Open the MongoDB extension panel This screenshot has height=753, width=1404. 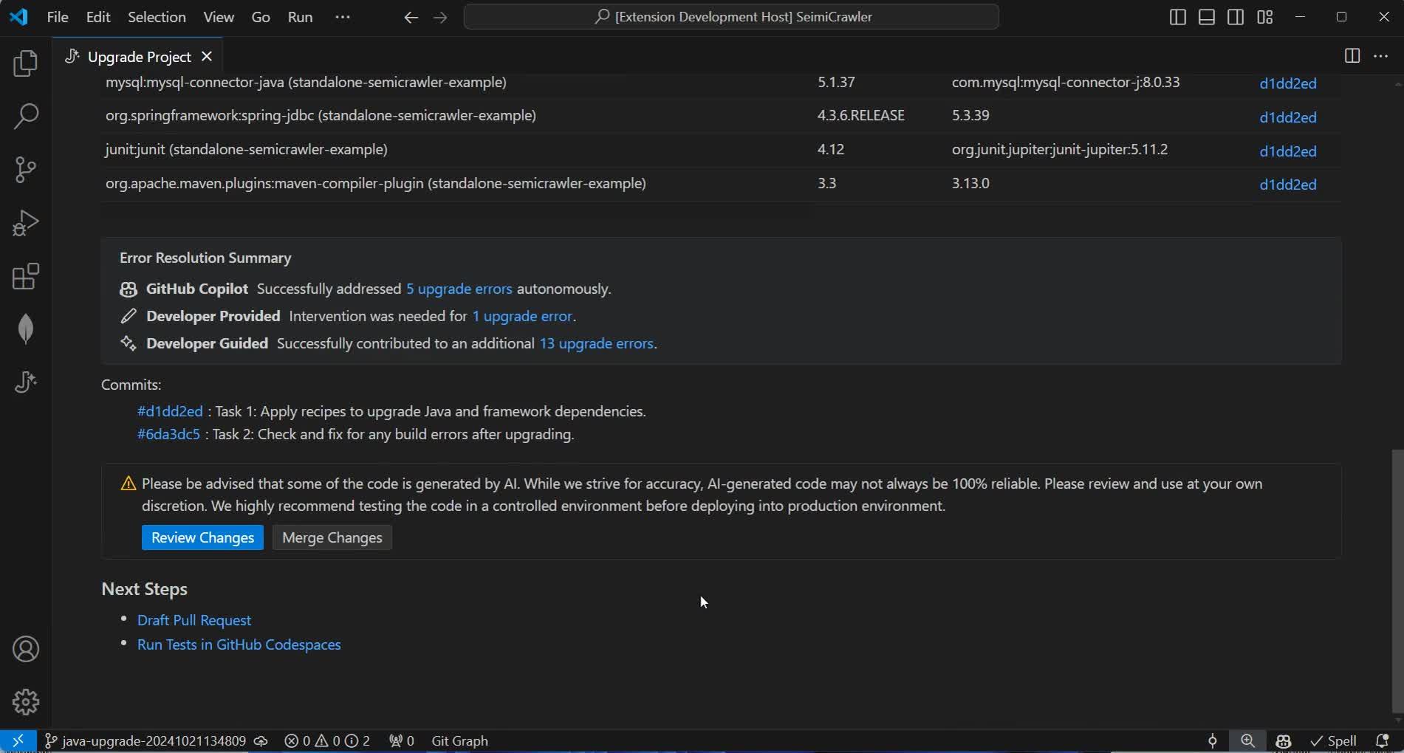25,329
